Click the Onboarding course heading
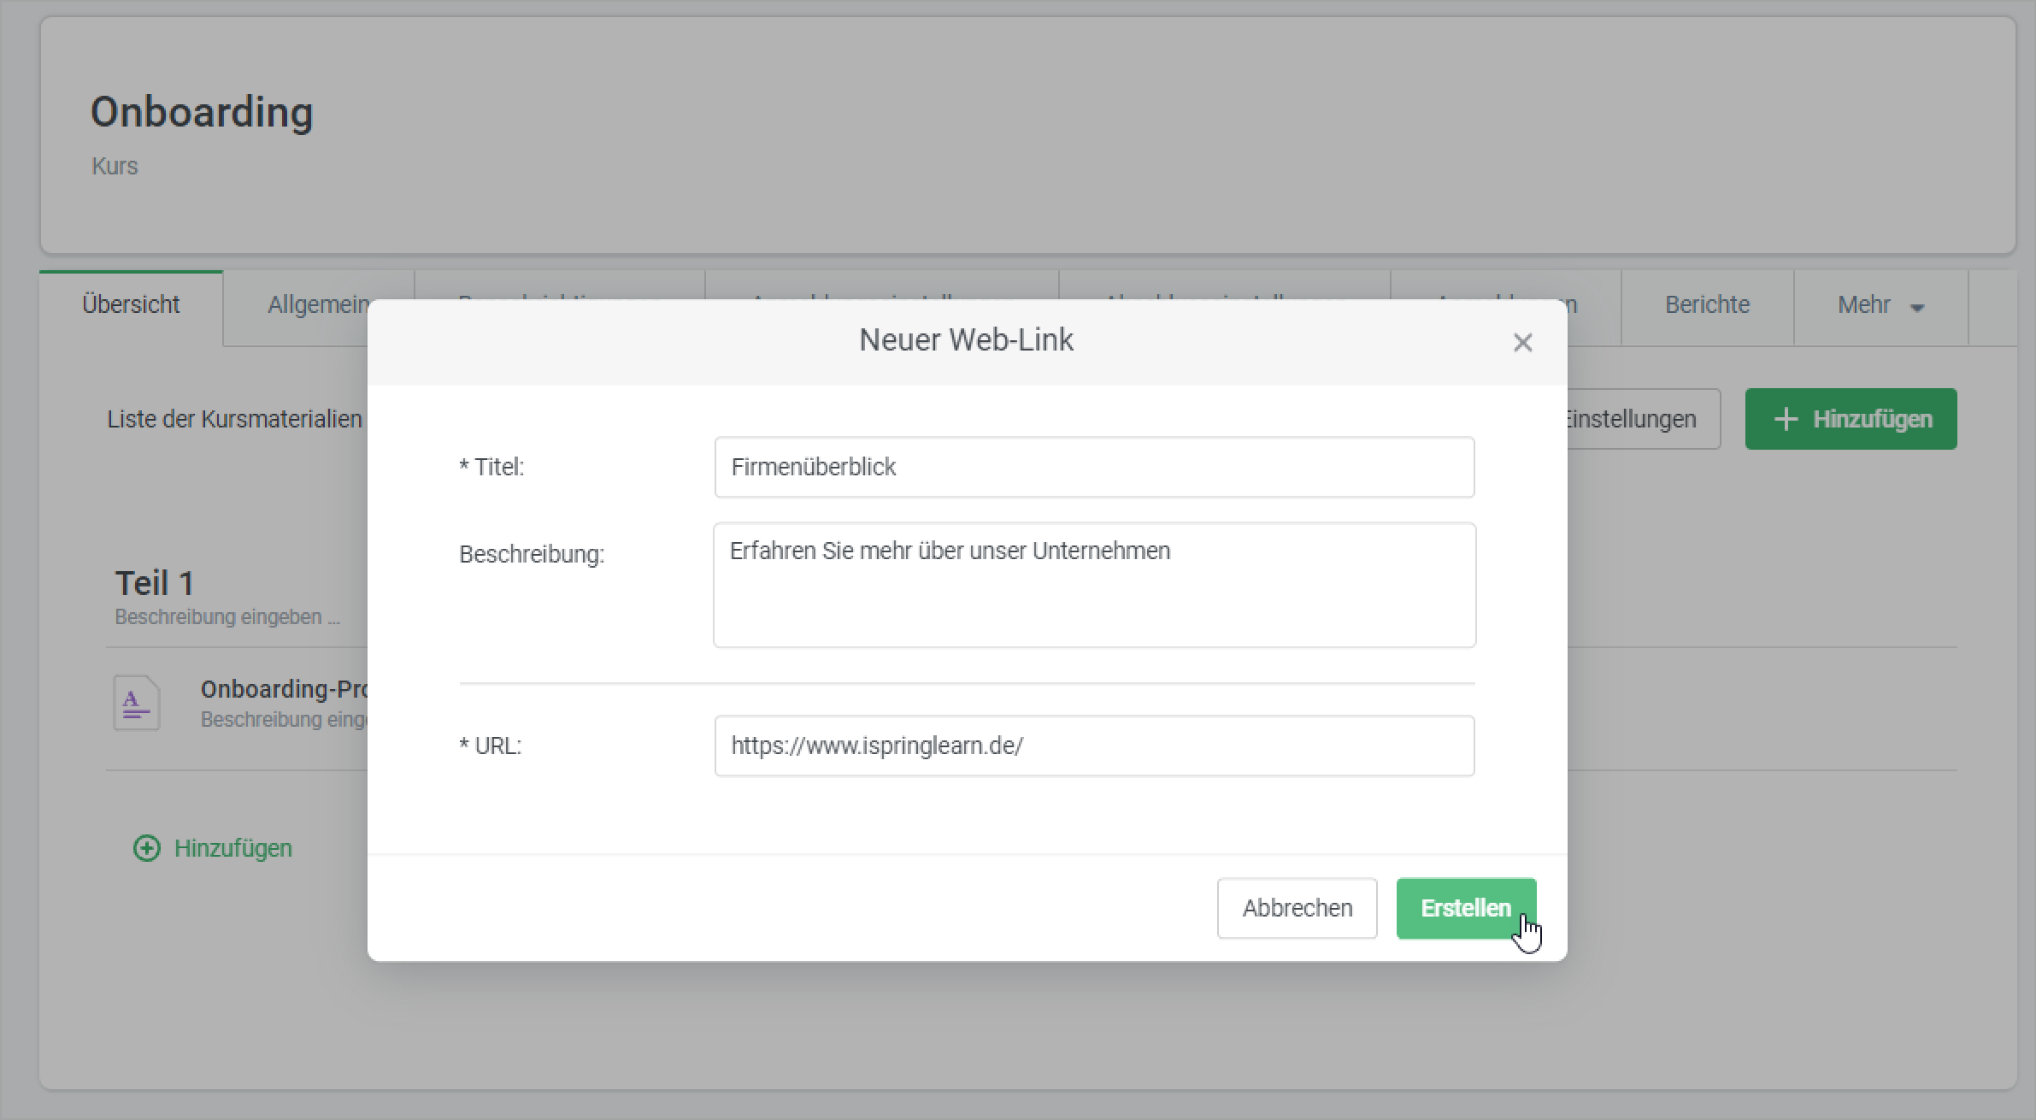This screenshot has width=2036, height=1120. click(202, 112)
